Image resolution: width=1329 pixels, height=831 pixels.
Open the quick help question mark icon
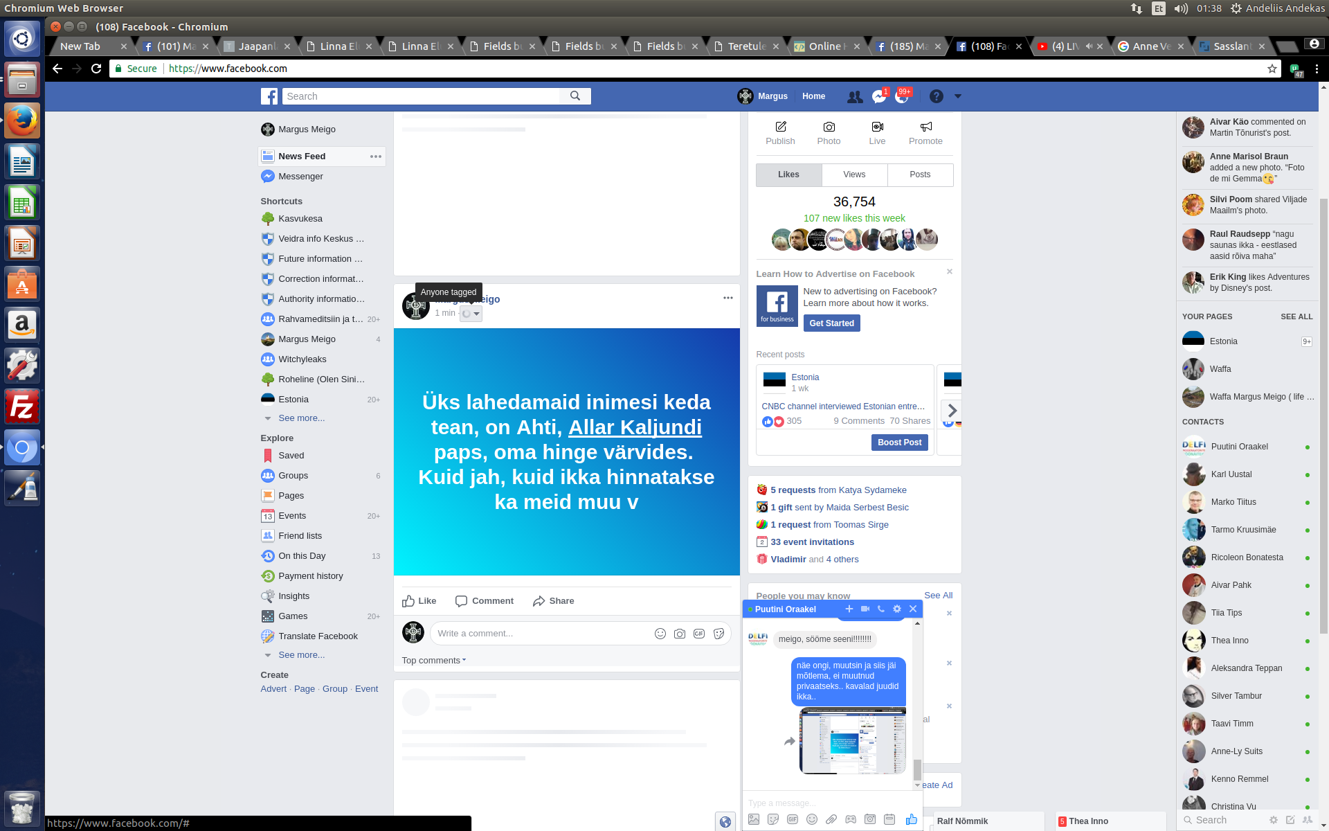click(x=936, y=96)
